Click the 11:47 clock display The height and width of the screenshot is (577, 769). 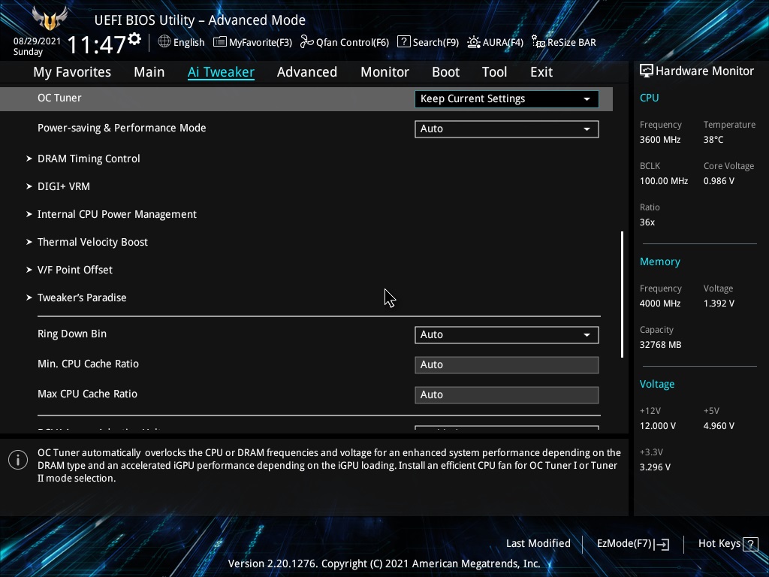pos(97,45)
